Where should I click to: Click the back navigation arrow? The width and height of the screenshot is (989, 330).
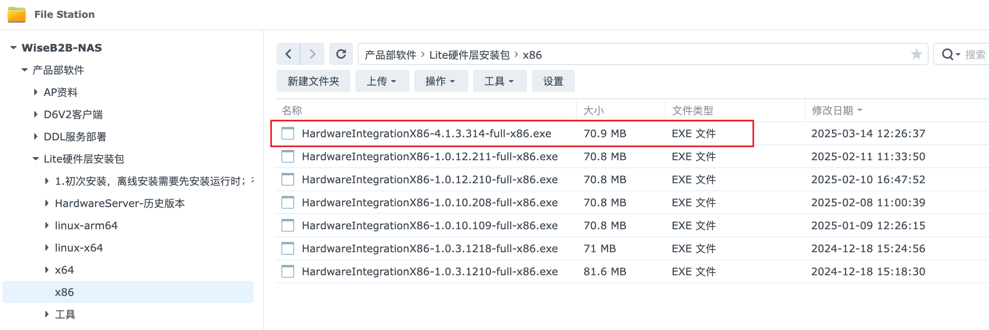[x=289, y=54]
